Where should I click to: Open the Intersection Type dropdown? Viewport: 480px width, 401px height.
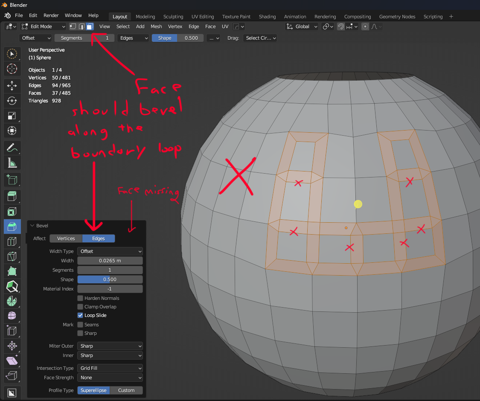pos(110,368)
